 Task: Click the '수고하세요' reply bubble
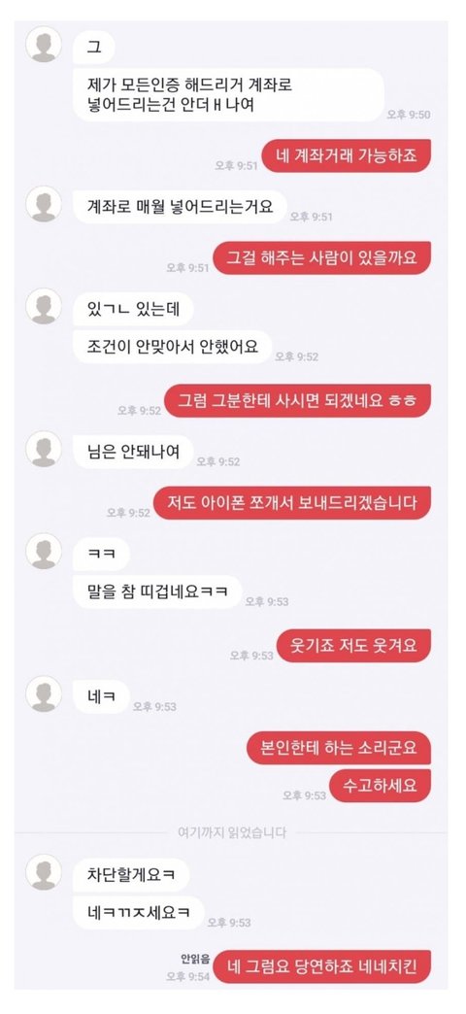click(380, 786)
